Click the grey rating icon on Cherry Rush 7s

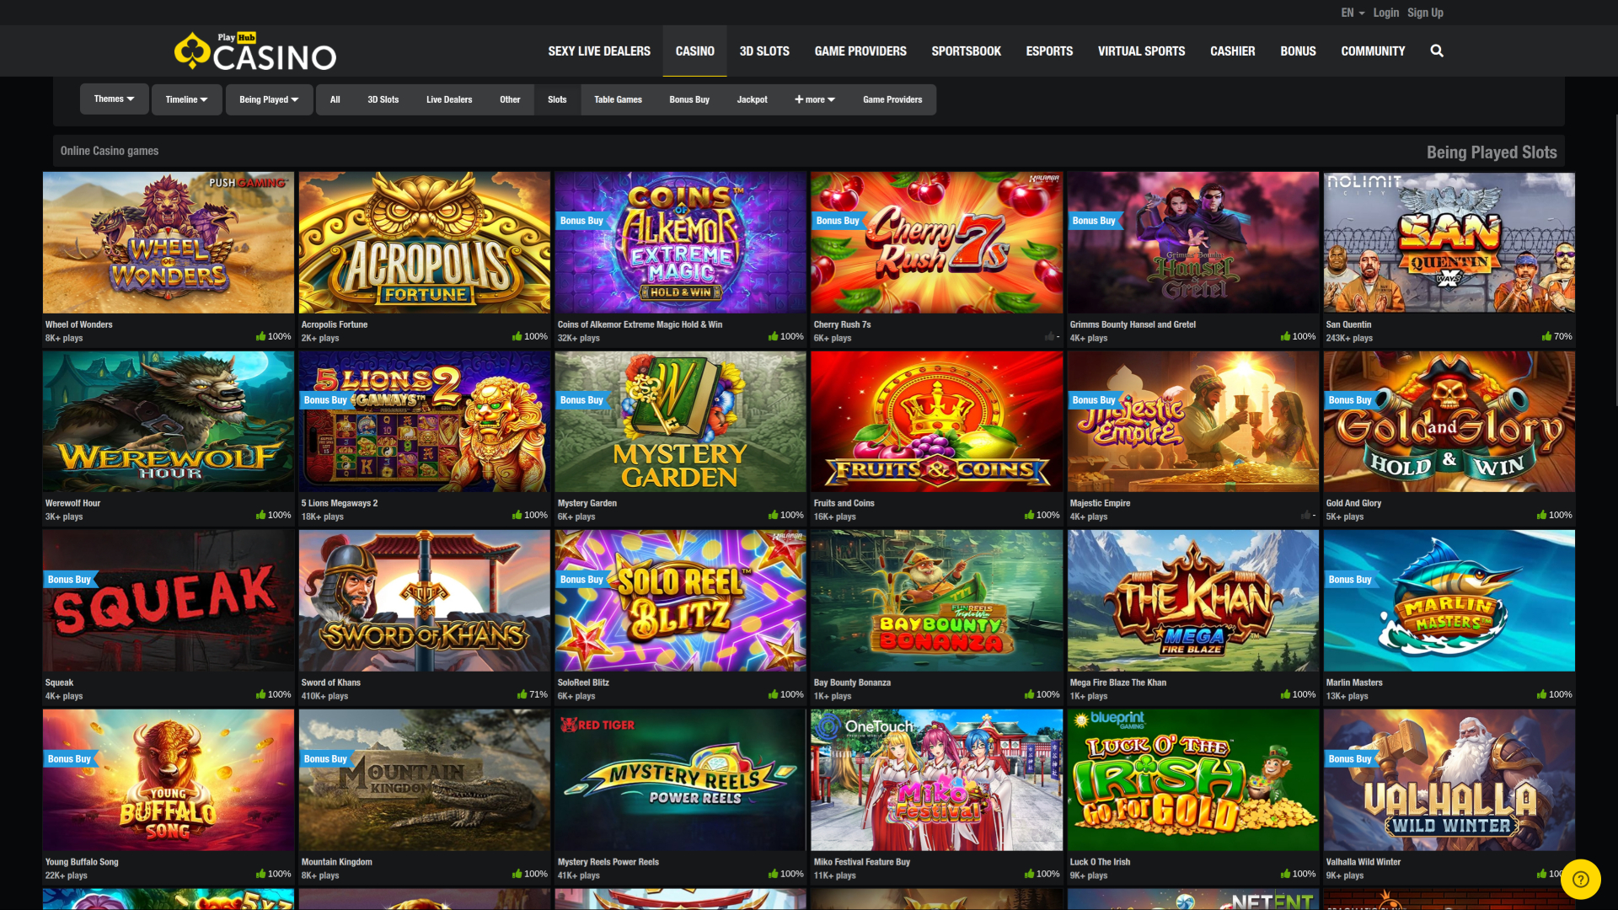(1049, 335)
